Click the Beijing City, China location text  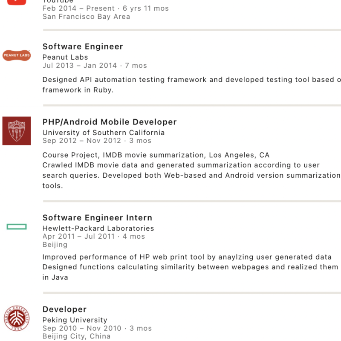77,336
